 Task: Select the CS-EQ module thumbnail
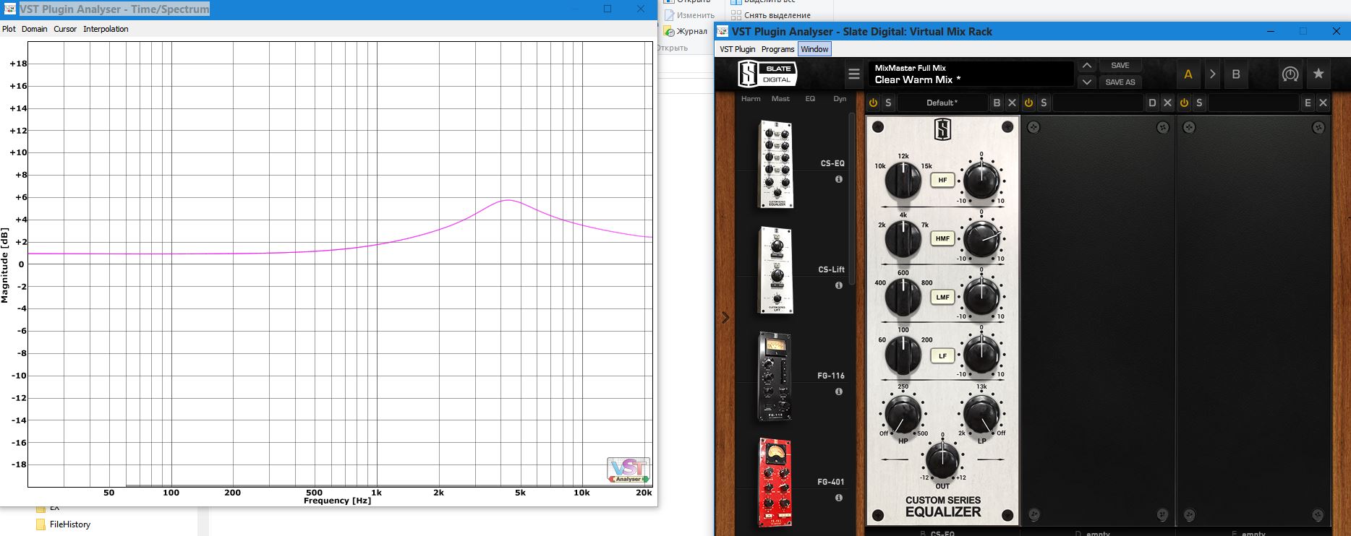pos(775,165)
